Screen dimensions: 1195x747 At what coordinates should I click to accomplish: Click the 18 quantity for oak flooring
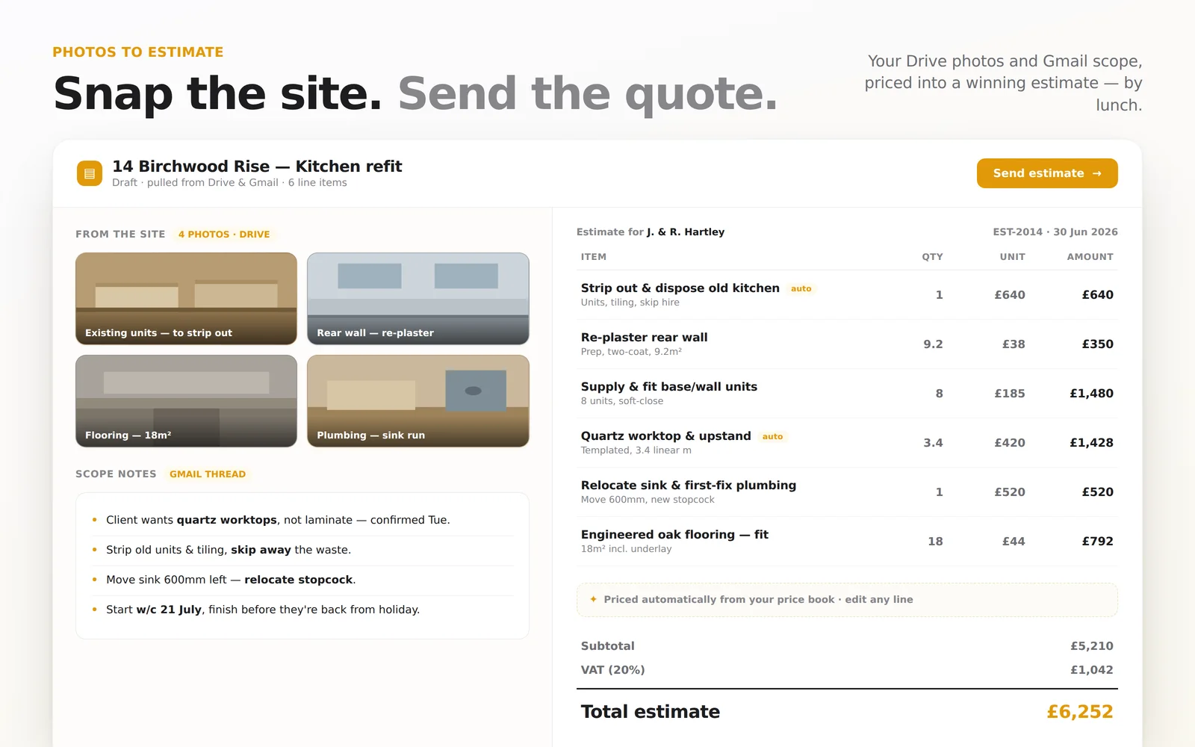coord(935,542)
